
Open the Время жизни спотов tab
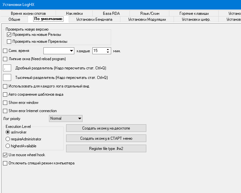pos(28,13)
